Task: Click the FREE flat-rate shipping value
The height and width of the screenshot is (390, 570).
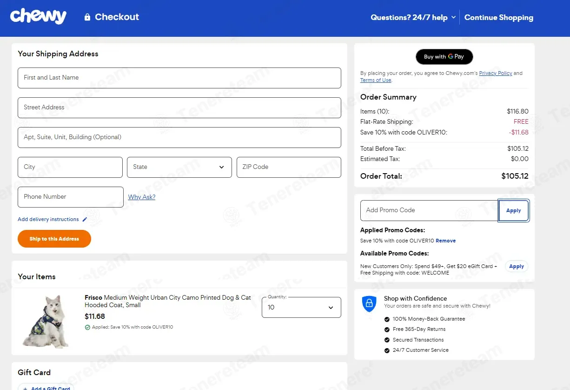Action: click(x=521, y=122)
